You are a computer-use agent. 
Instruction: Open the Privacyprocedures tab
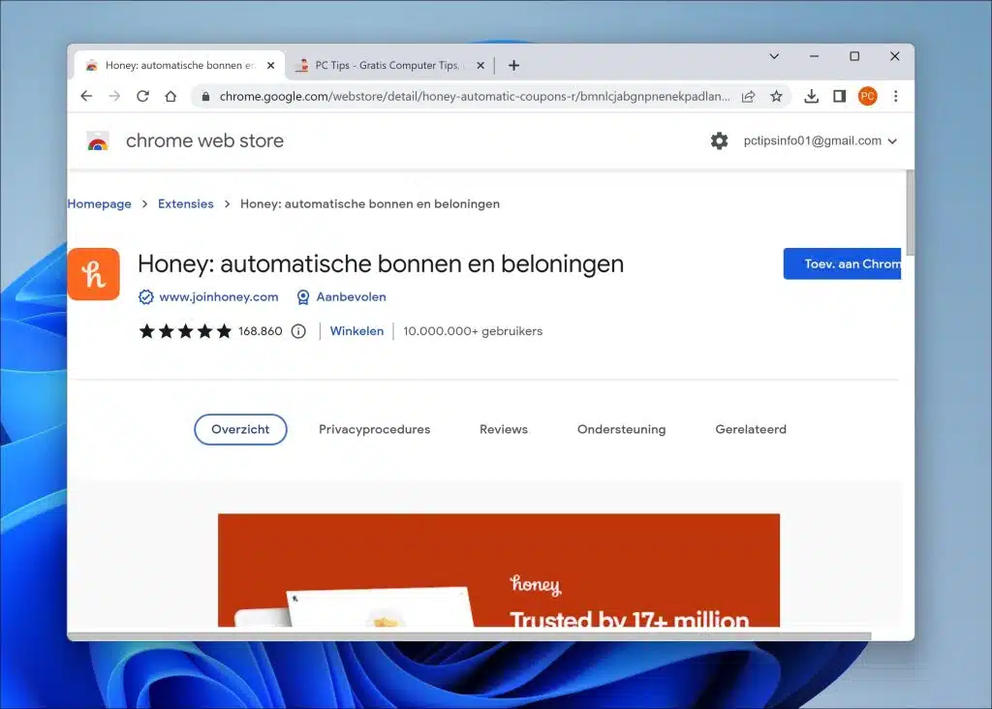(375, 429)
